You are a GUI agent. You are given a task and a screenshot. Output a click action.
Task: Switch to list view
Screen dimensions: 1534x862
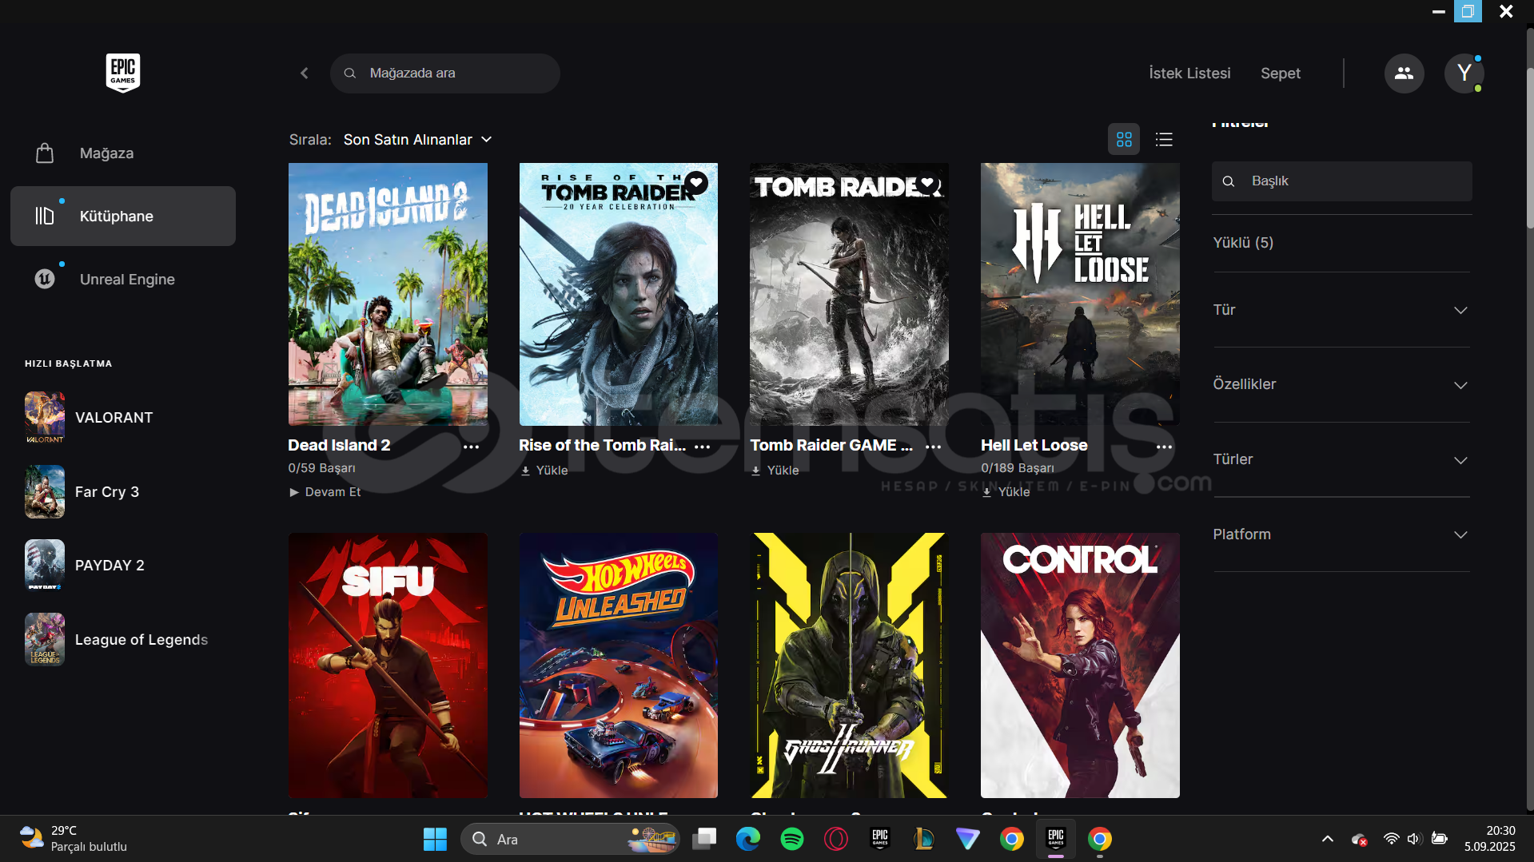point(1164,139)
